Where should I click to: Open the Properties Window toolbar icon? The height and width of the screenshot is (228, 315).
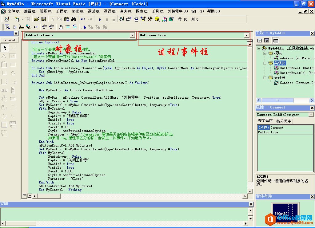tap(129, 19)
